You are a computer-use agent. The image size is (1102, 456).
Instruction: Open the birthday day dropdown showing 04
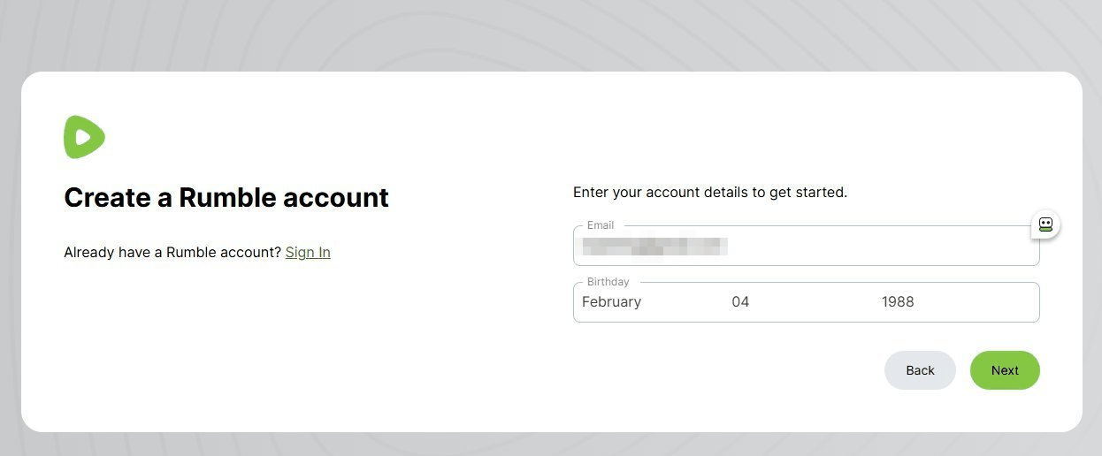click(798, 302)
